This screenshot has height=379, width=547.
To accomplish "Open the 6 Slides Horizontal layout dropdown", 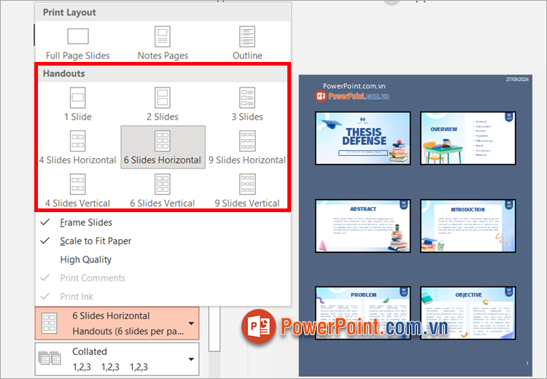I will pyautogui.click(x=191, y=323).
